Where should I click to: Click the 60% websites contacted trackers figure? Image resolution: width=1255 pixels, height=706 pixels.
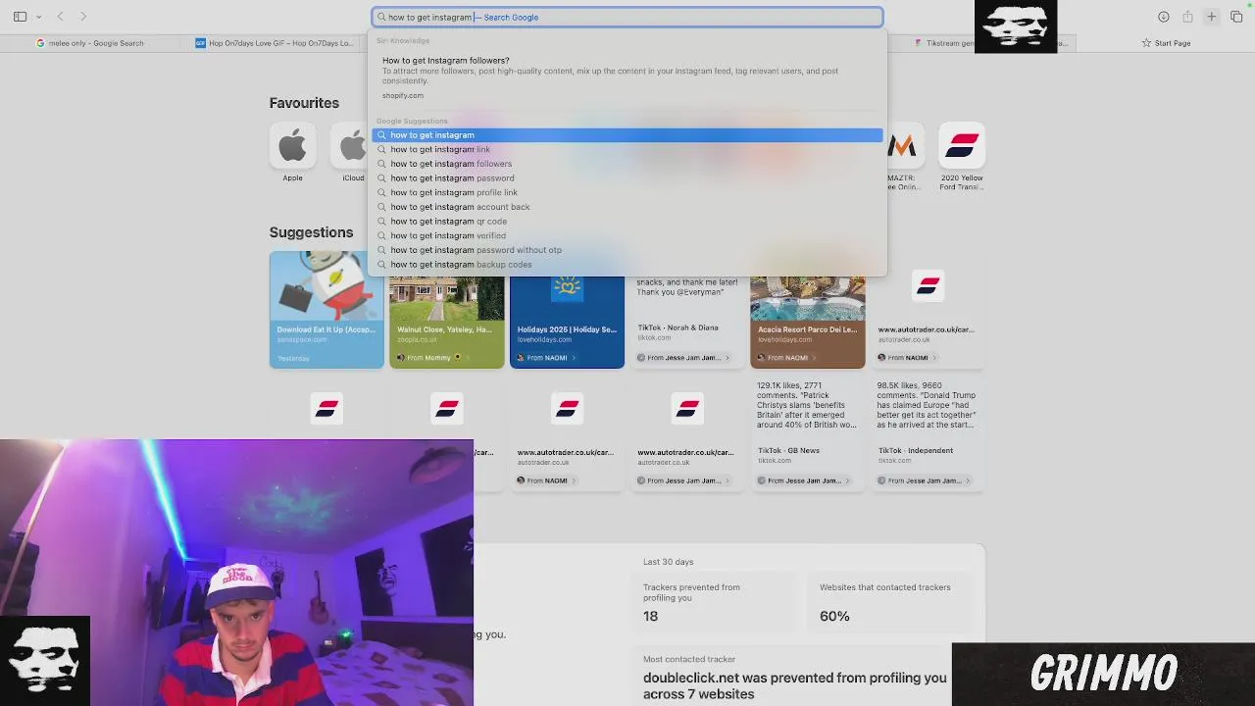[x=834, y=616]
